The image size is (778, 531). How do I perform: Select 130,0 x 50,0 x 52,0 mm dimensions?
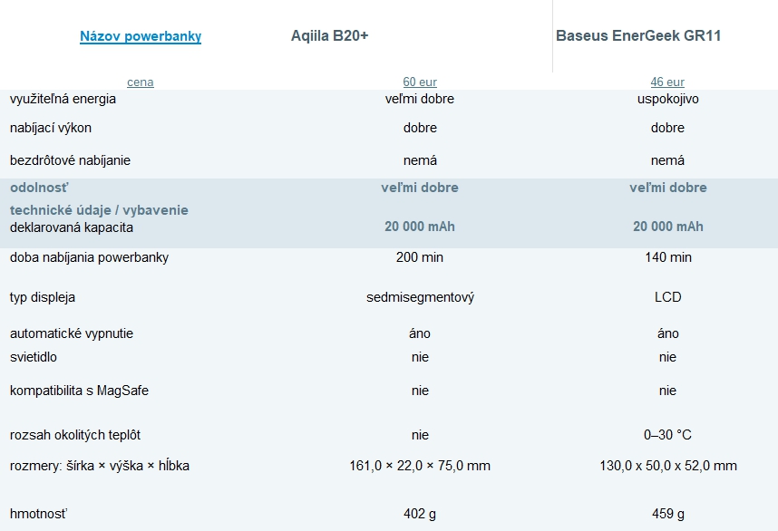[x=668, y=466]
